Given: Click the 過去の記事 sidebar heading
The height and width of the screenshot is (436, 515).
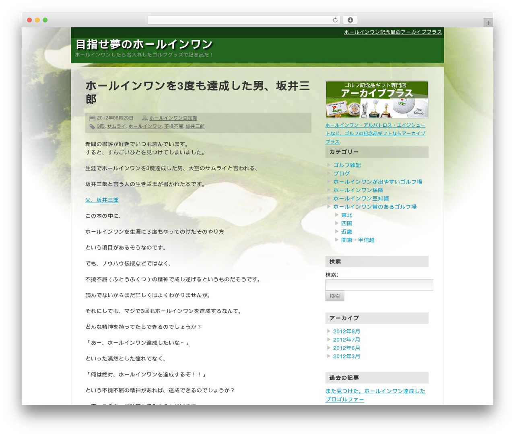Looking at the screenshot, I should (x=377, y=378).
